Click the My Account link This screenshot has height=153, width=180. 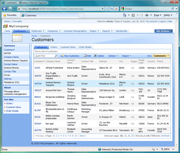[152, 21]
